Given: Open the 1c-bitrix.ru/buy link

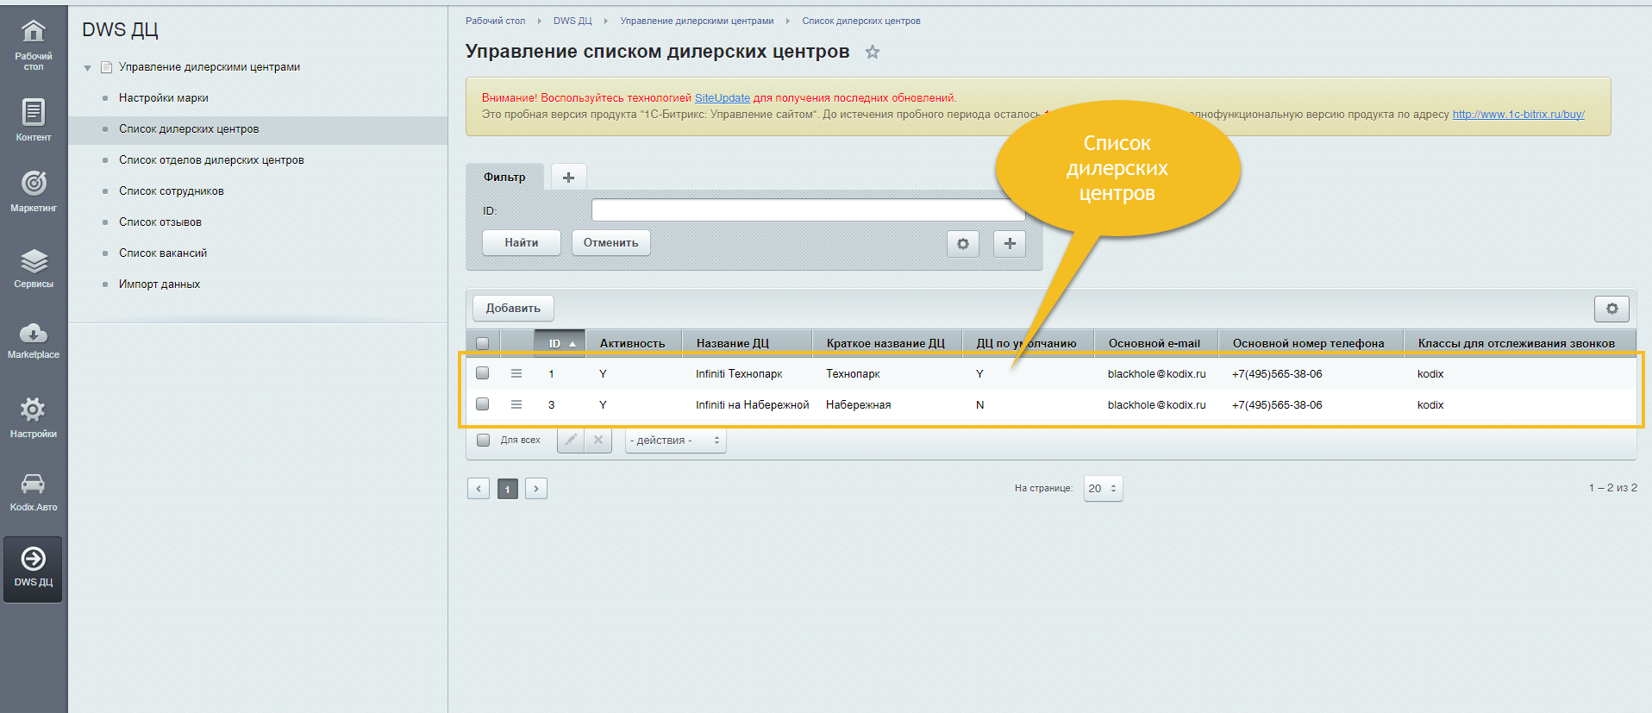Looking at the screenshot, I should pyautogui.click(x=1518, y=115).
